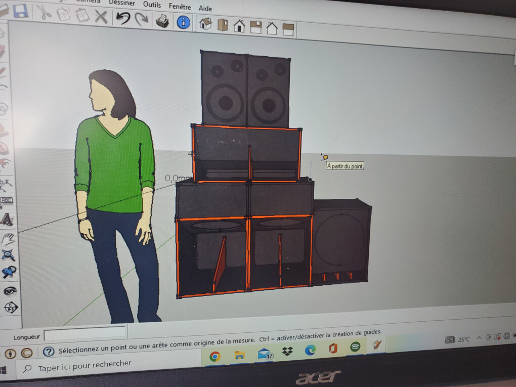Viewport: 516px width, 387px height.
Task: Switch to the Right view icon
Action: point(255,27)
